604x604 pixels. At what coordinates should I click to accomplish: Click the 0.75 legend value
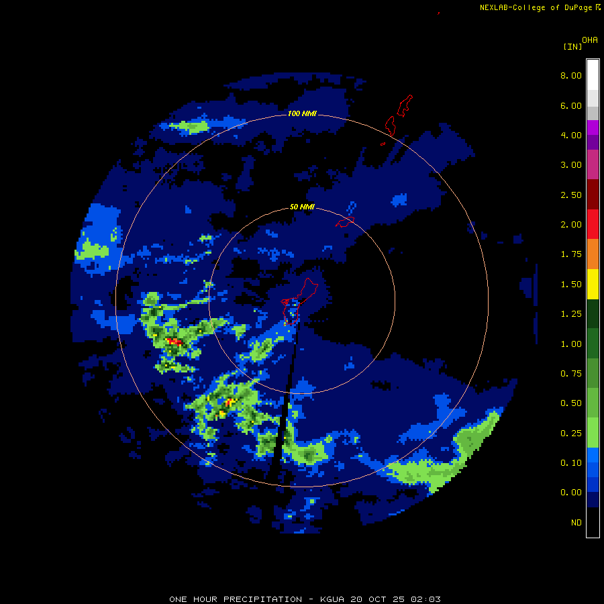click(x=571, y=374)
